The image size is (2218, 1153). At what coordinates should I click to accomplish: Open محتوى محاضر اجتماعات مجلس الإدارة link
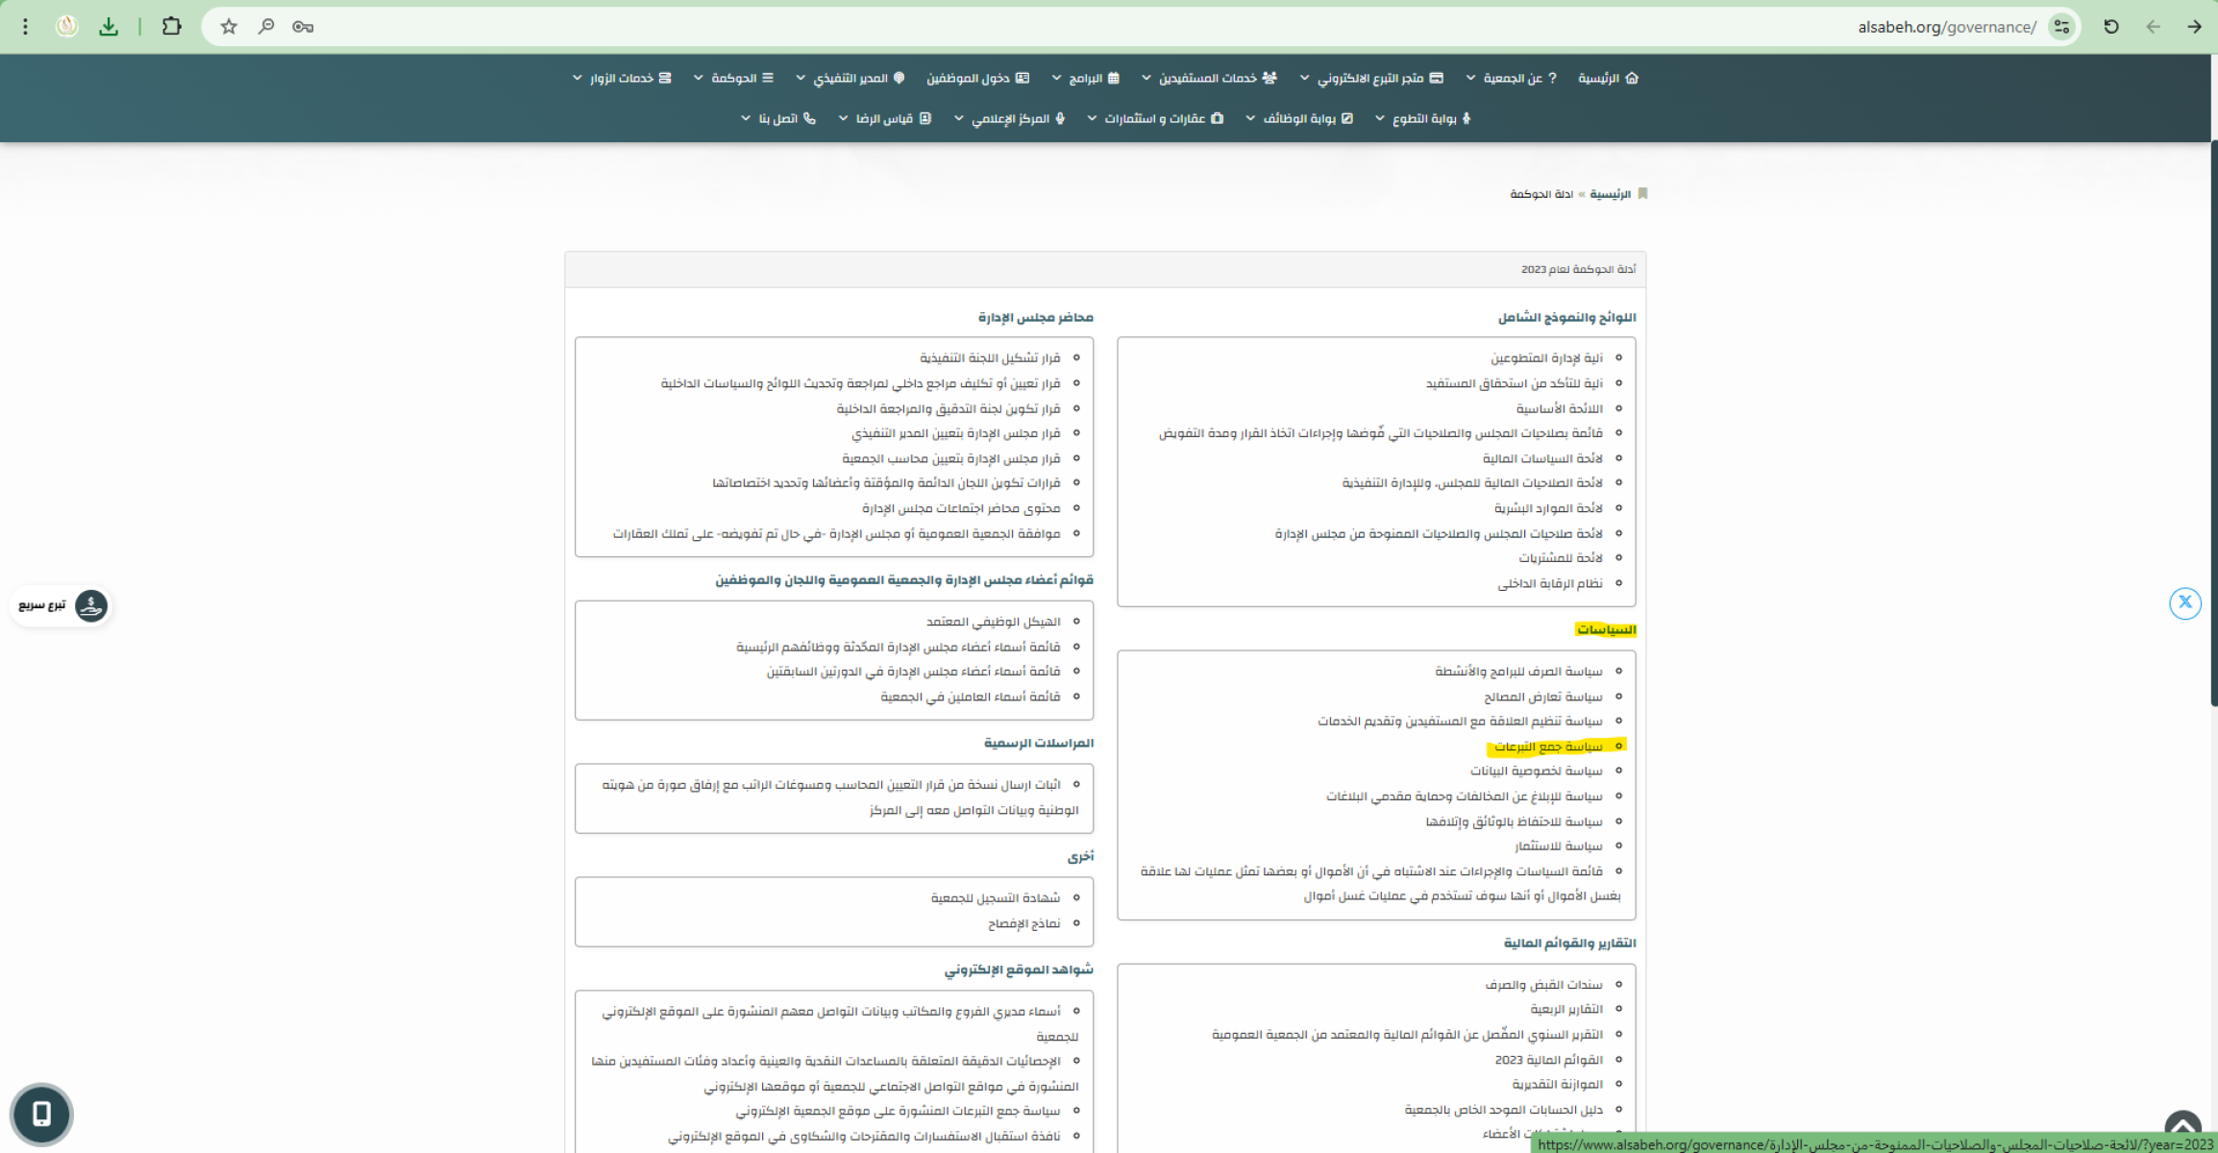pos(961,508)
